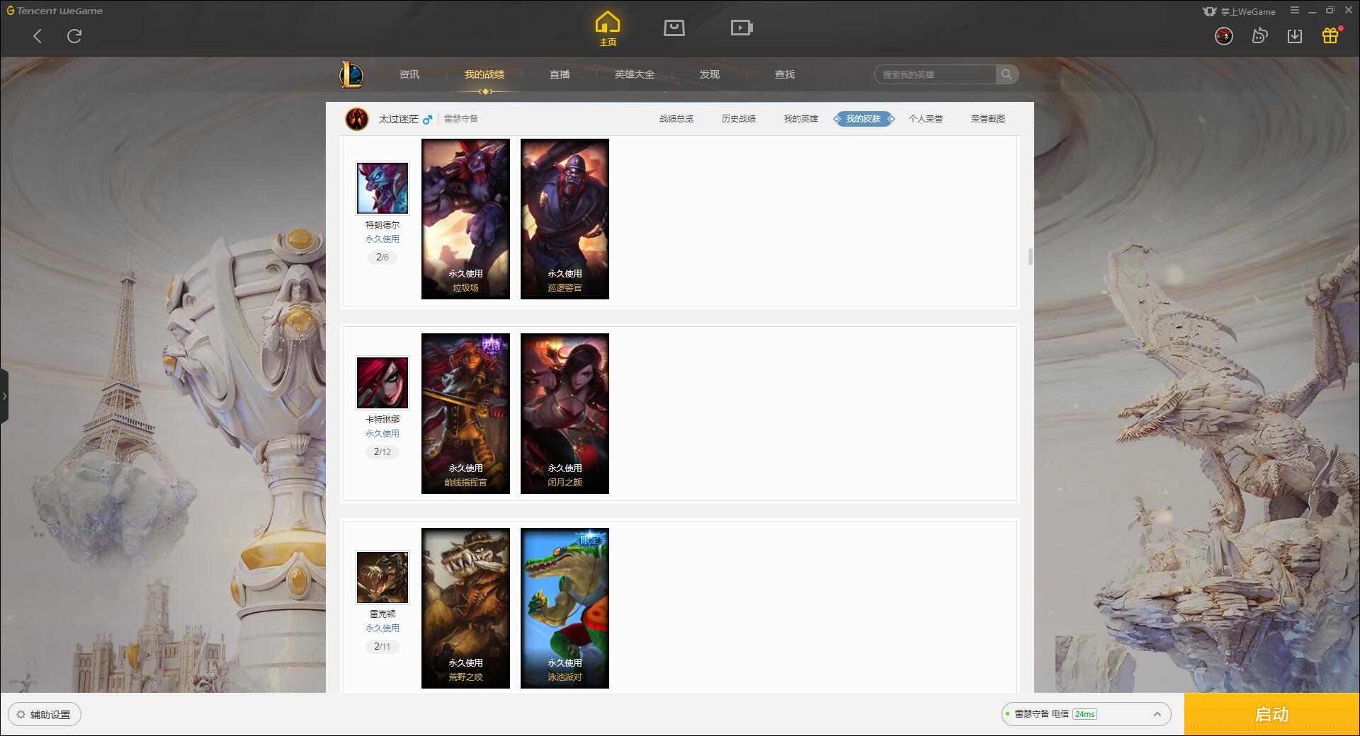
Task: Click the 2/6 skin count badge
Action: coord(382,258)
